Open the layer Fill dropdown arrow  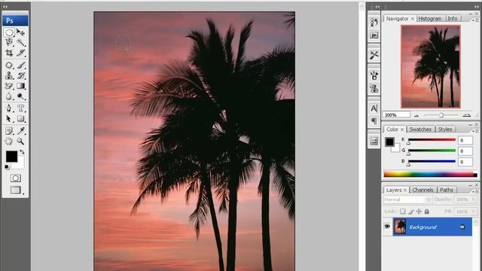coord(474,212)
